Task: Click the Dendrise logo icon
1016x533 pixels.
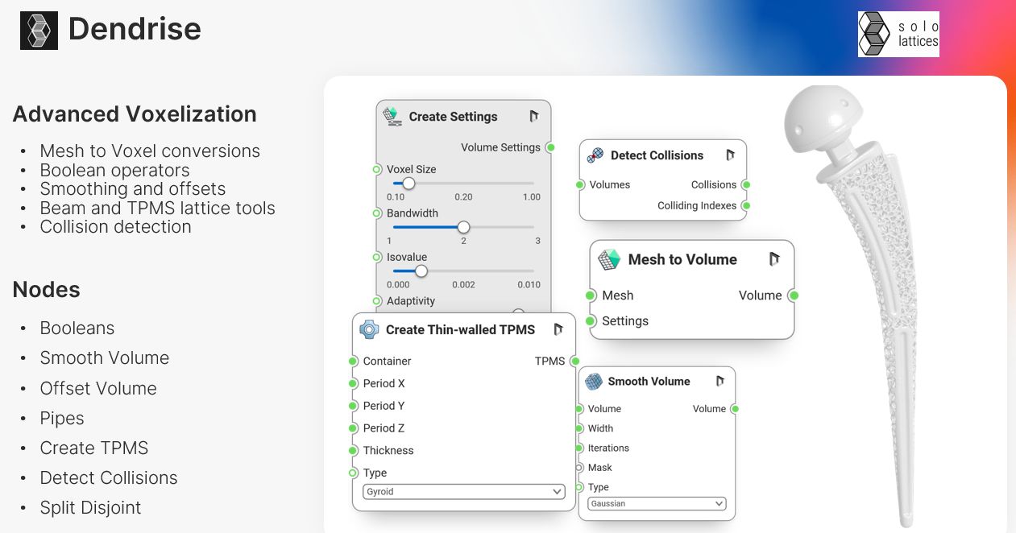Action: pos(39,31)
